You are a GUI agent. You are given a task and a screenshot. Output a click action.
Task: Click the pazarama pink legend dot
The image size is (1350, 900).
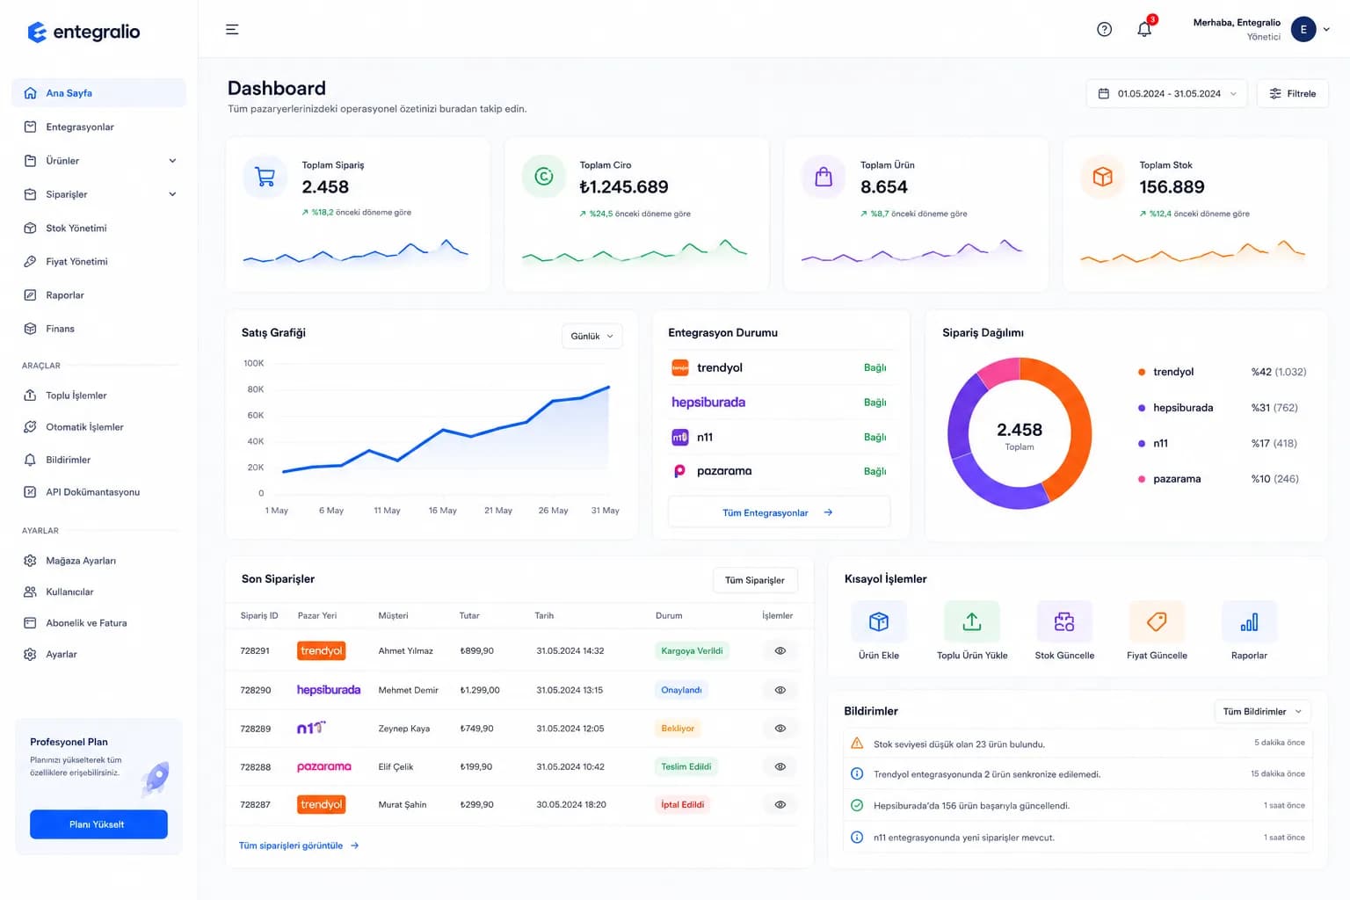[x=1142, y=479]
